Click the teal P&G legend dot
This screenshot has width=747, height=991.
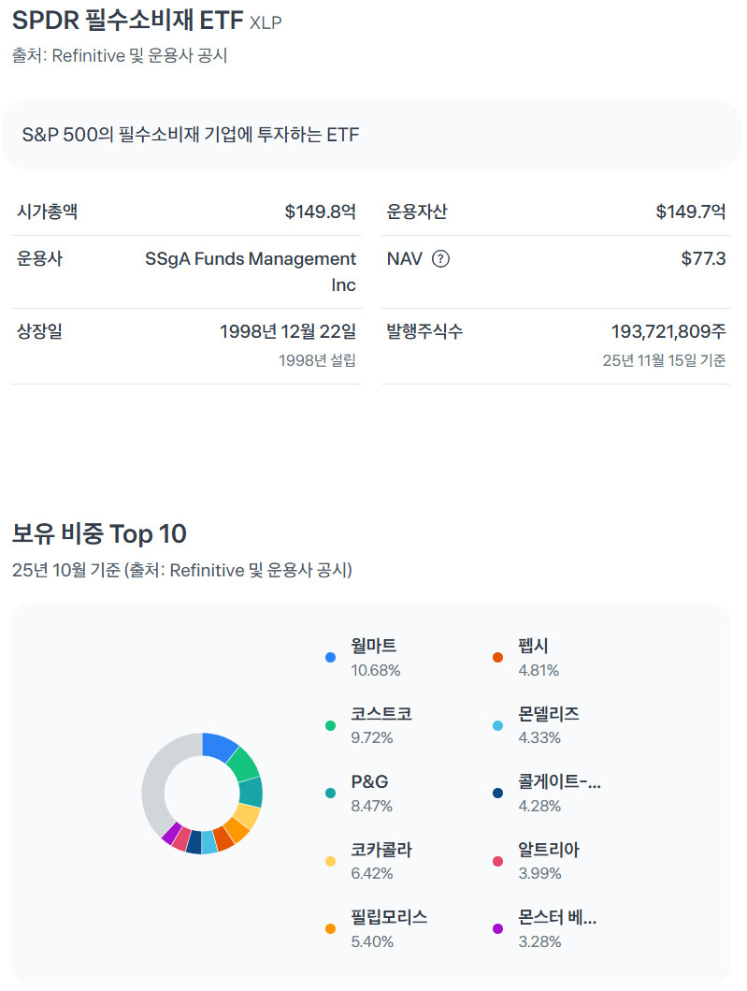click(x=330, y=794)
